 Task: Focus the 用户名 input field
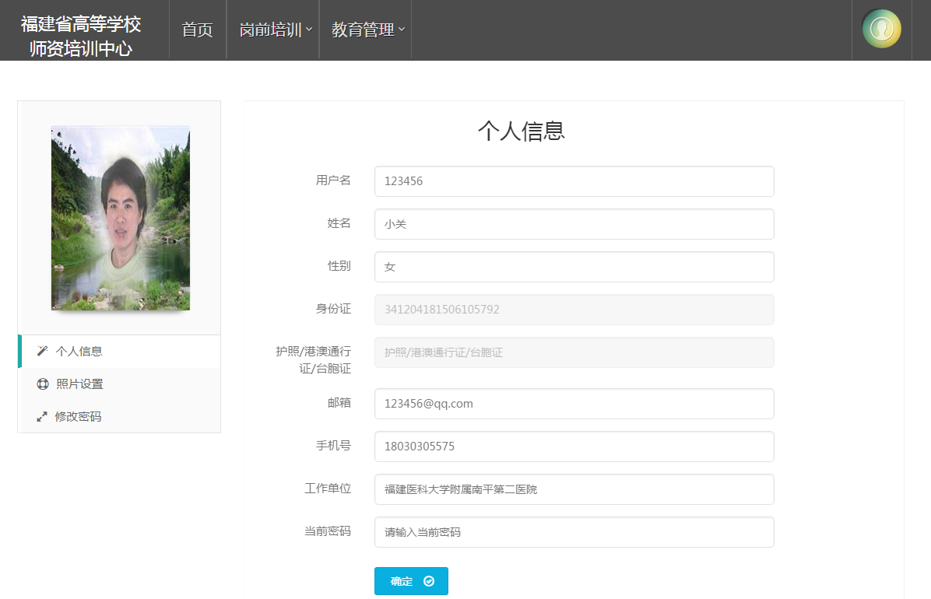574,181
